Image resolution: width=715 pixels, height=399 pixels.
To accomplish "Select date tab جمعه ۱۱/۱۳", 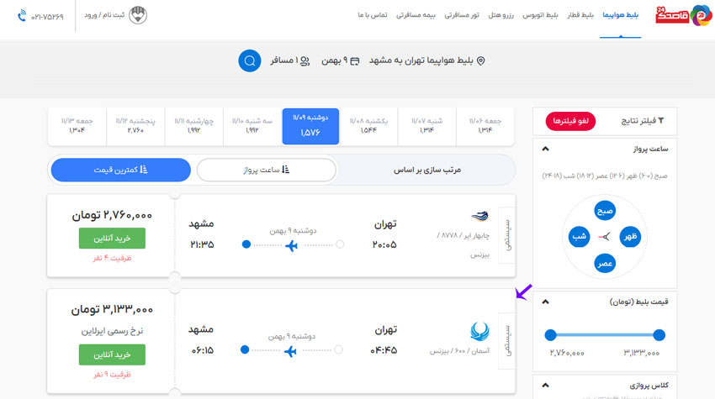I will click(77, 126).
